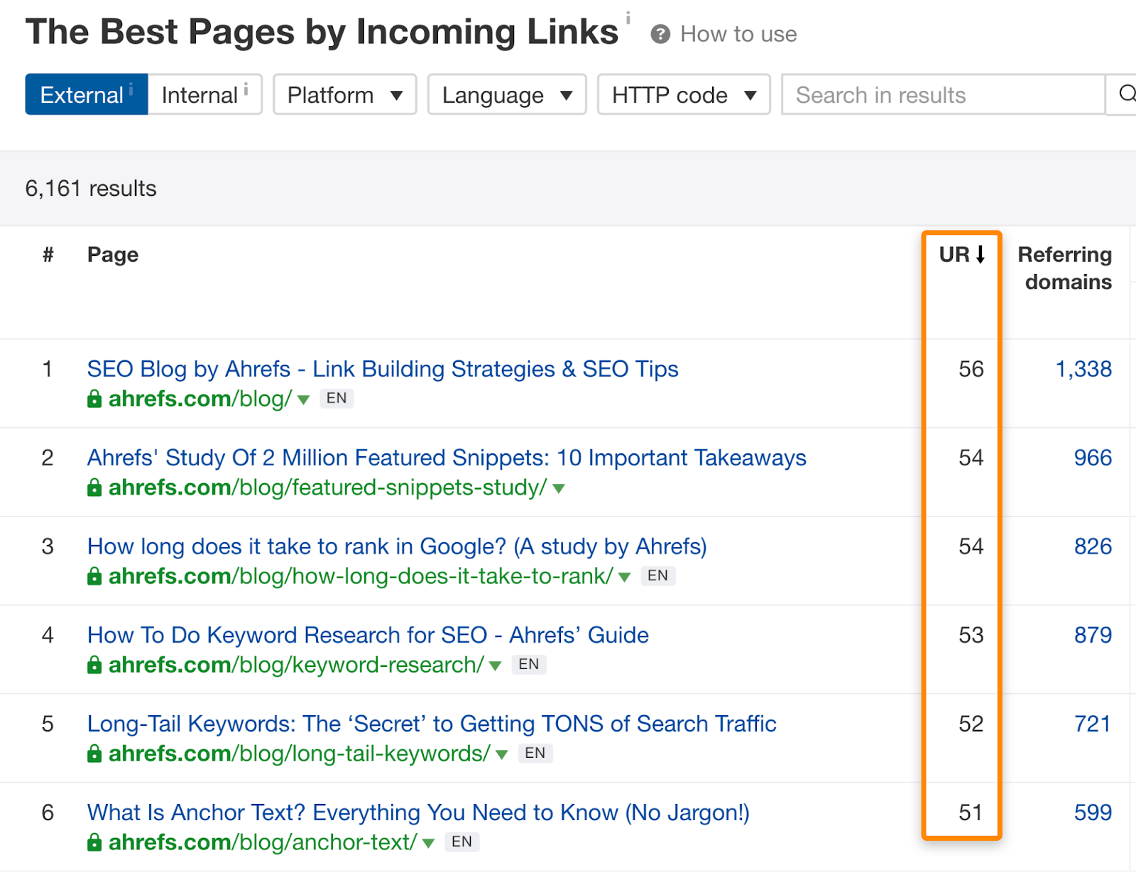Click the info icon next to page title

628,18
